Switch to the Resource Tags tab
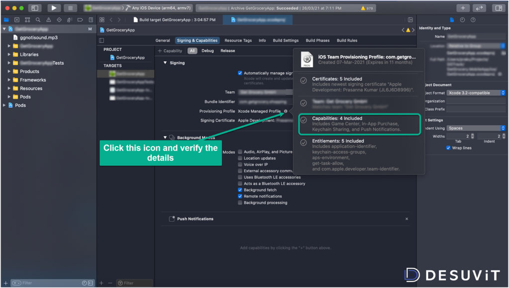The height and width of the screenshot is (288, 509). tap(238, 41)
